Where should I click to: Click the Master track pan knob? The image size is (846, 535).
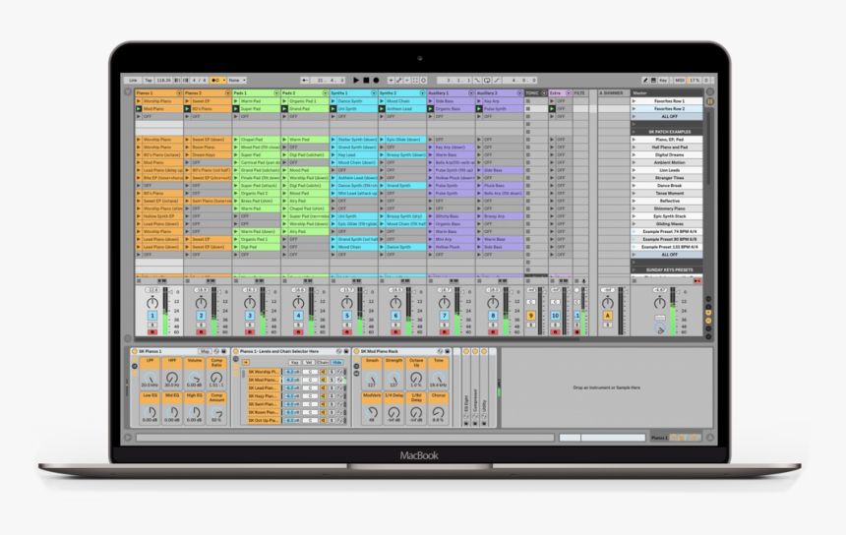[659, 303]
